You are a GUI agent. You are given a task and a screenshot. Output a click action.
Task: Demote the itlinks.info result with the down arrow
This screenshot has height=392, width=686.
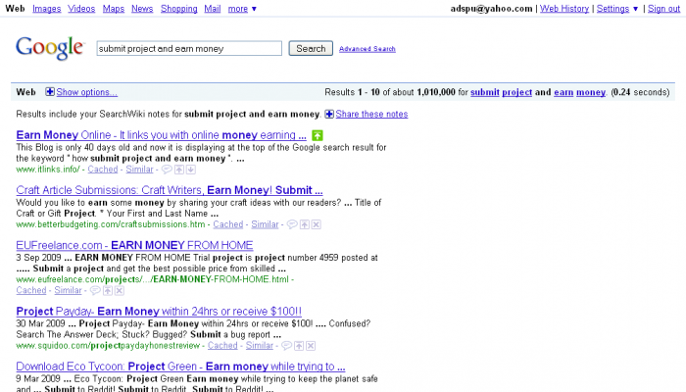[x=191, y=170]
